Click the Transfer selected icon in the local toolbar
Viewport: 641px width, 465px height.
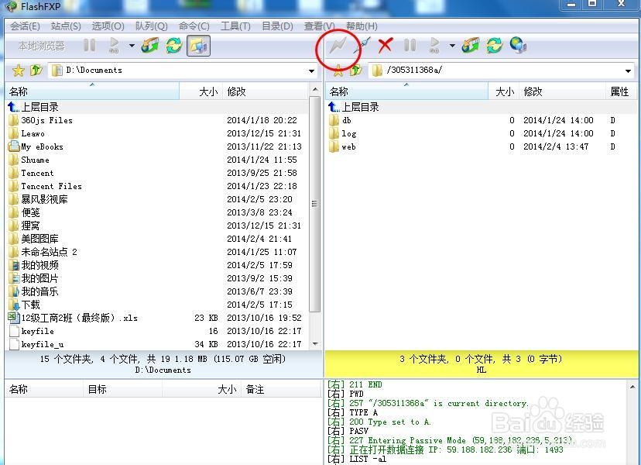[x=150, y=46]
